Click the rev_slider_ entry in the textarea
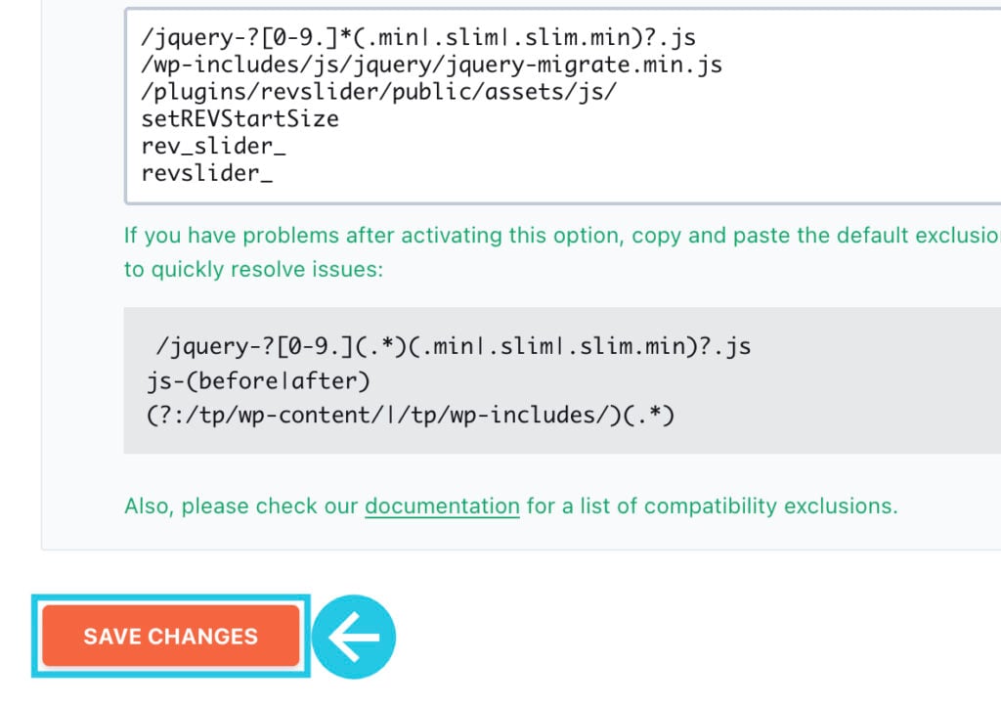The width and height of the screenshot is (1001, 706). 213,146
